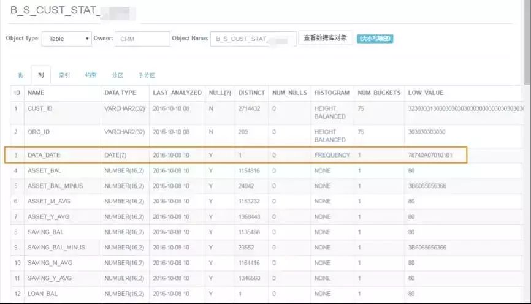The width and height of the screenshot is (531, 304).
Task: Click HEIGHT BALANCED in the ORG_ID row
Action: point(330,135)
